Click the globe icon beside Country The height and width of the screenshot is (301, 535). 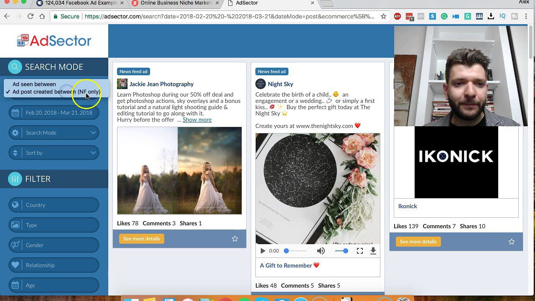[x=15, y=205]
